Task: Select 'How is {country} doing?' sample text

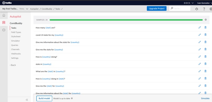Action: point(46,57)
